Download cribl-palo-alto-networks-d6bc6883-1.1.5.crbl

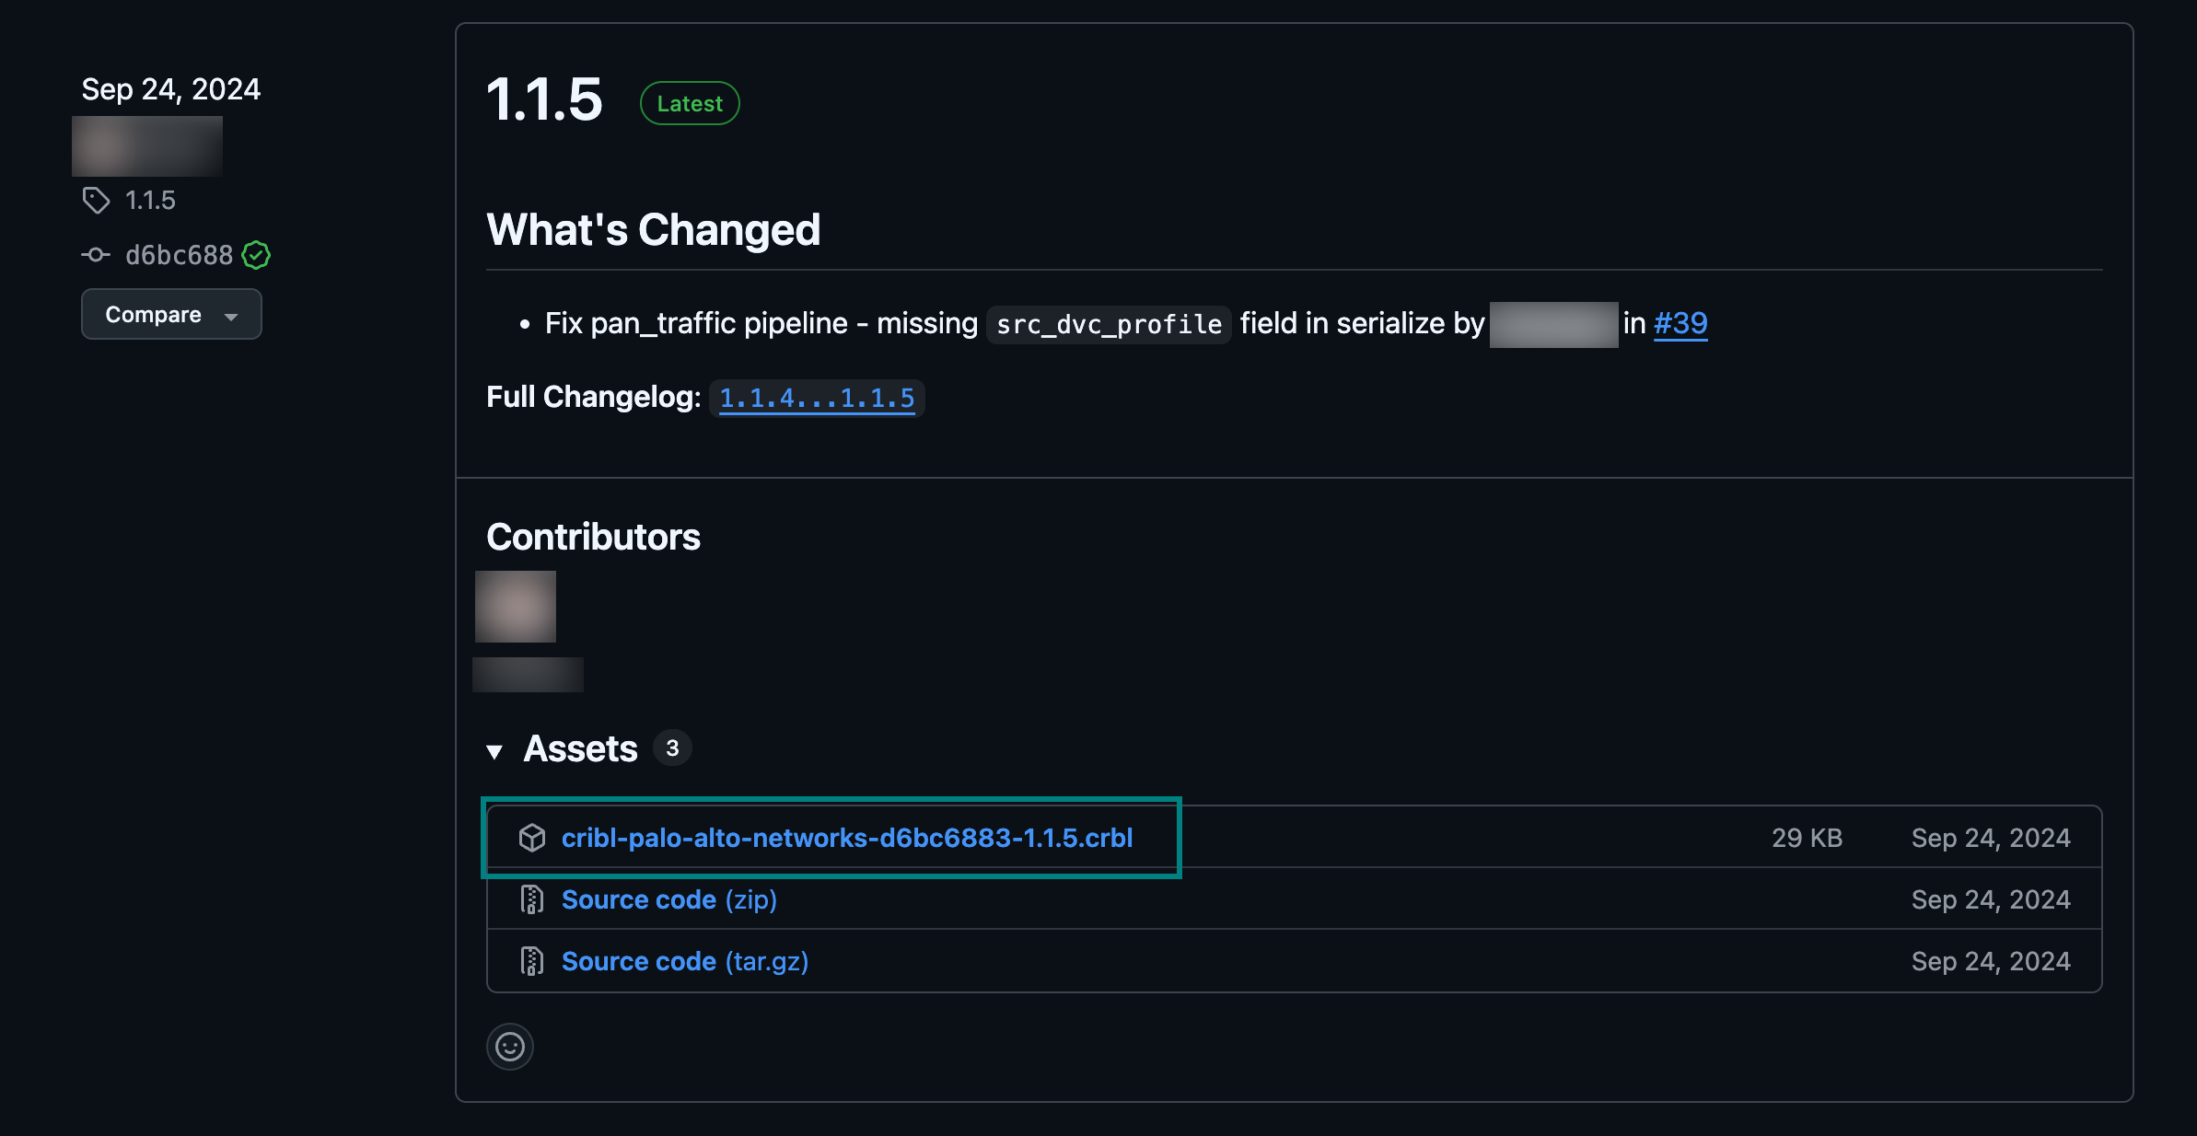847,838
